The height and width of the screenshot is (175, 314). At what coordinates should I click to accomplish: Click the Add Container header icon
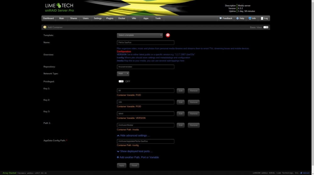[x=45, y=27]
